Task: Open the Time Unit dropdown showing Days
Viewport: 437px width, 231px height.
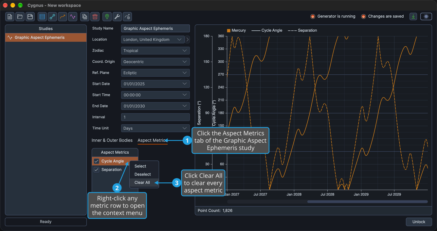Action: pos(155,128)
